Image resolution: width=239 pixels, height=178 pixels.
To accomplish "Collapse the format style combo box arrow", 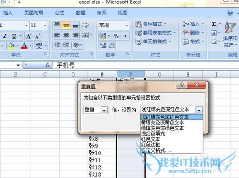I will pos(199,110).
